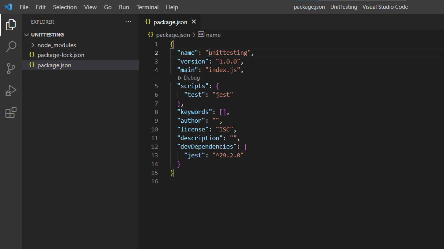Viewport: 444px width, 249px height.
Task: Click the Visual Studio Code logo
Action: pyautogui.click(x=8, y=7)
